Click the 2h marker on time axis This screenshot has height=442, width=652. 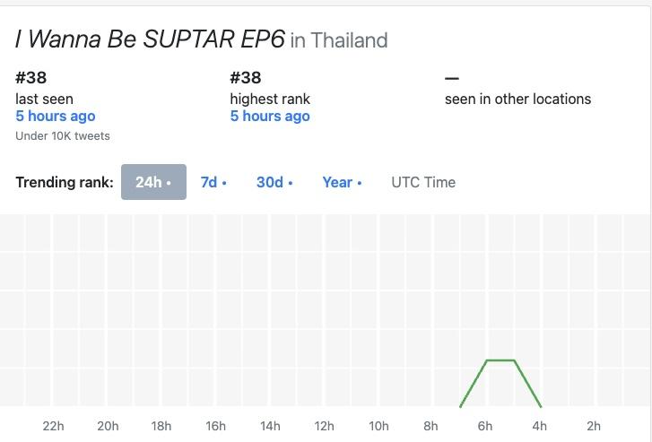(x=593, y=426)
